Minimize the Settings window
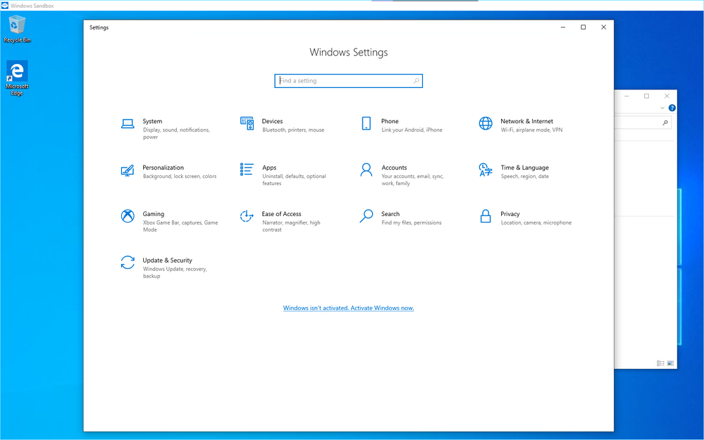The height and width of the screenshot is (440, 704). coord(563,27)
